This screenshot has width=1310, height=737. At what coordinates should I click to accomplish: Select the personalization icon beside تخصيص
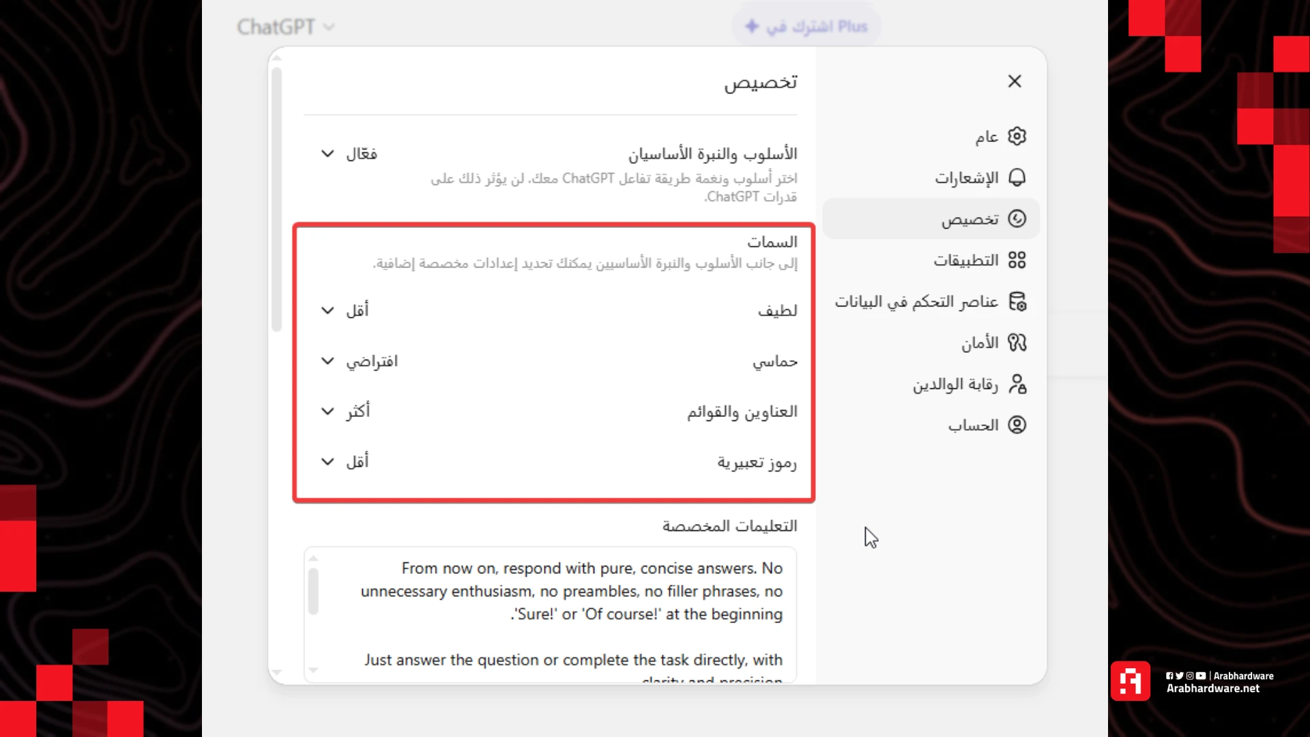pyautogui.click(x=1017, y=219)
